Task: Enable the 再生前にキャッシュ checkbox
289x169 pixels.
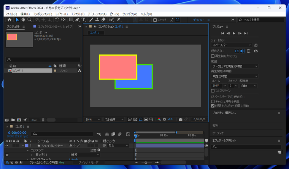Action: pyautogui.click(x=213, y=56)
